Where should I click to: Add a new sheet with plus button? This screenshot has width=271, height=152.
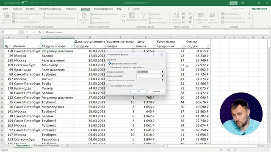67,146
